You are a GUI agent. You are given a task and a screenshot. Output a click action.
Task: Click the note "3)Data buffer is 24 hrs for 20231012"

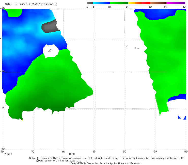point(58,161)
